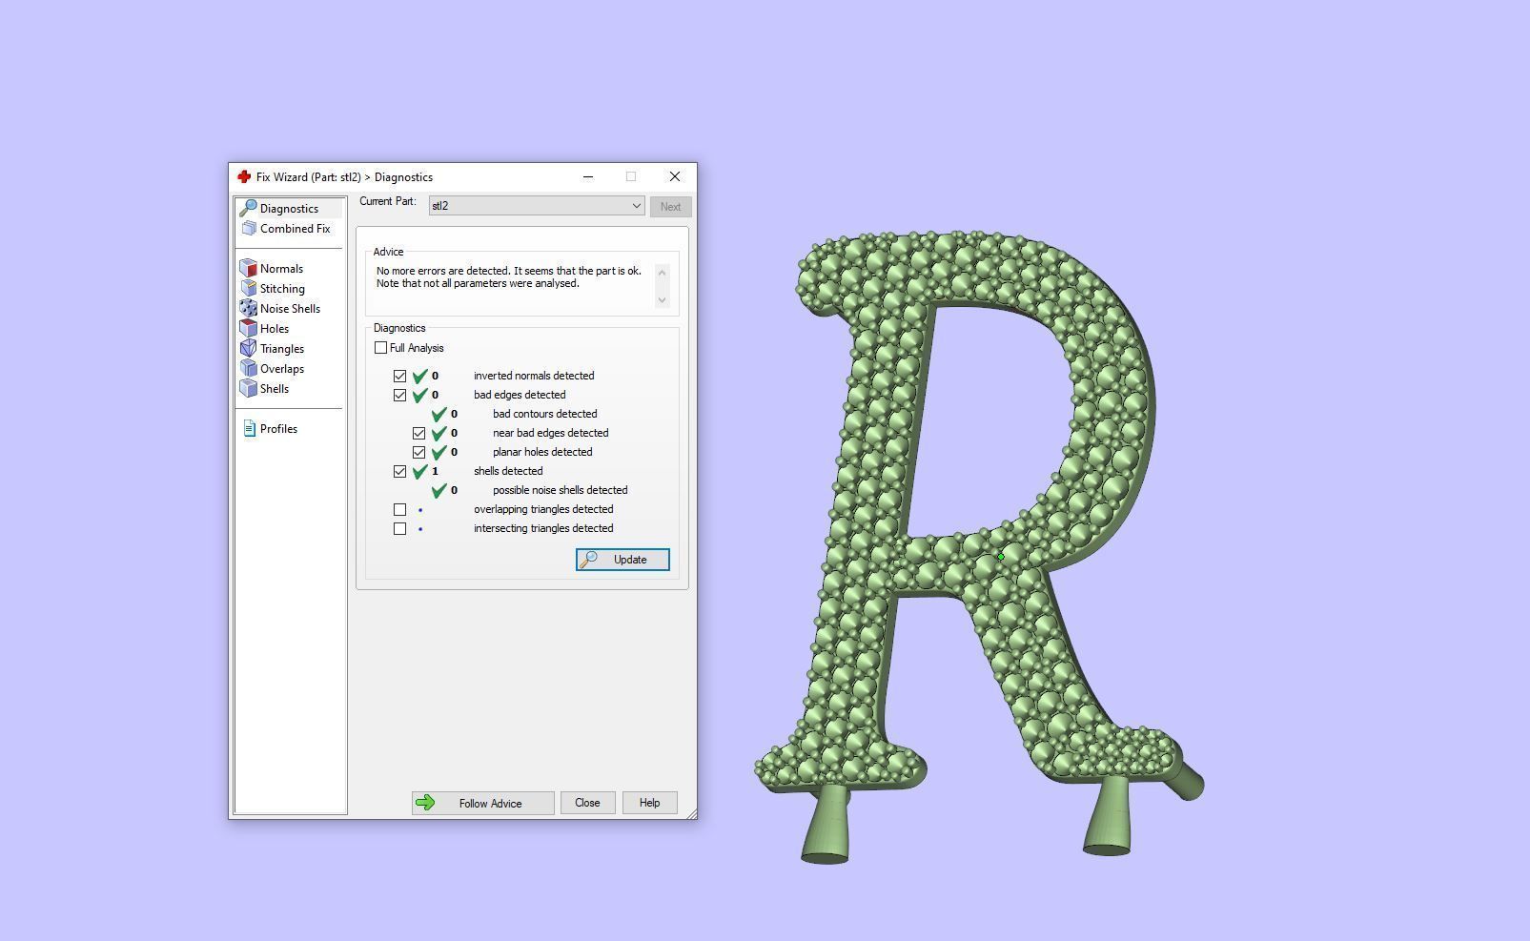Click the 'possible noise shells detected' label

560,490
